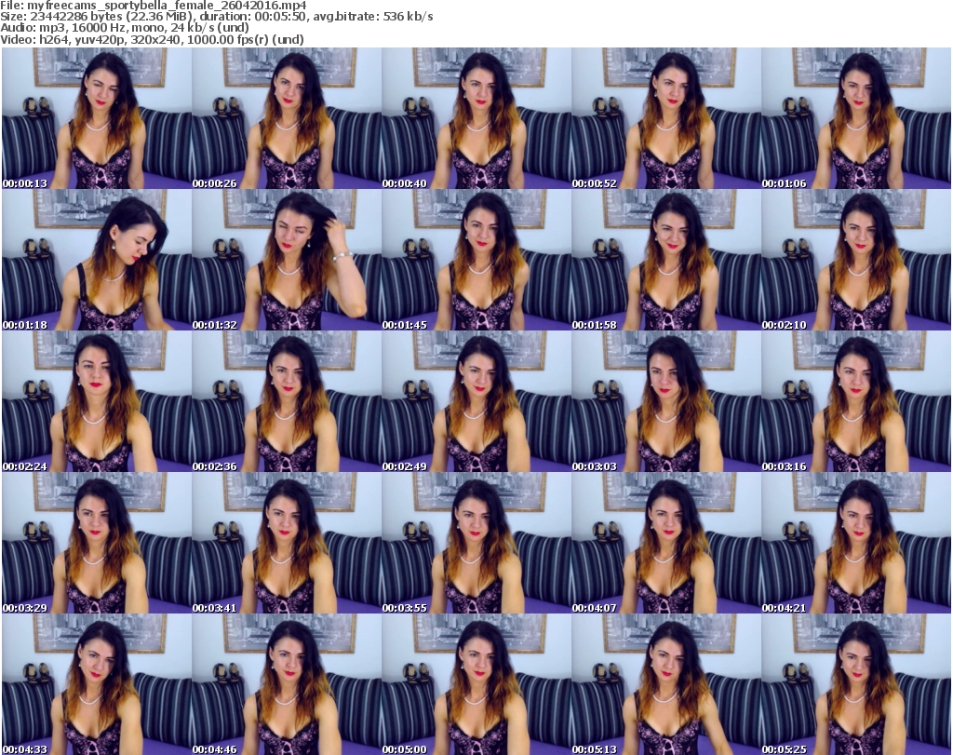953x755 pixels.
Task: Select the thumbnail frame stamped 00:02:10
Action: pos(856,260)
